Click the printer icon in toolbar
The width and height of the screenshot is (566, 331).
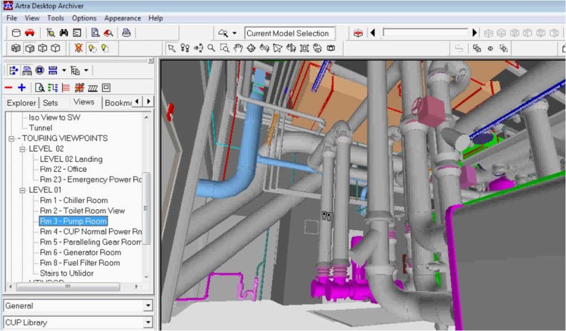(x=126, y=33)
